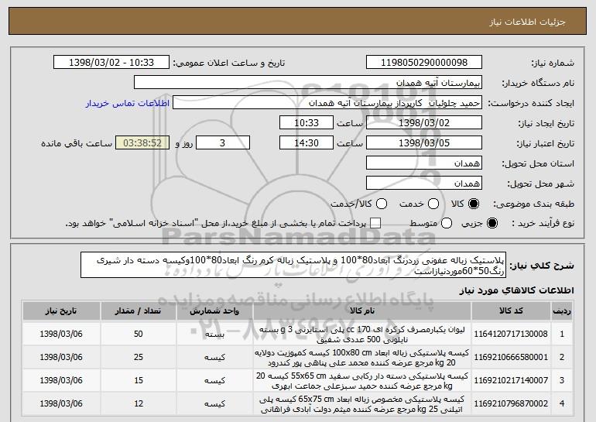The image size is (596, 422).
Task: Click the announcement date field 1398/03/02 - 10:33
Action: [x=111, y=63]
